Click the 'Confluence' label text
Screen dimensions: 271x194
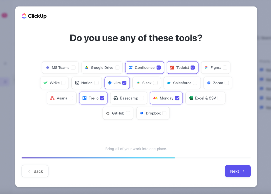pyautogui.click(x=145, y=68)
